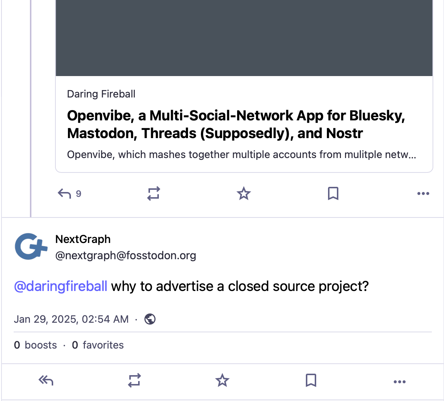
Task: Bookmark the Daring Fireball post
Action: [333, 193]
